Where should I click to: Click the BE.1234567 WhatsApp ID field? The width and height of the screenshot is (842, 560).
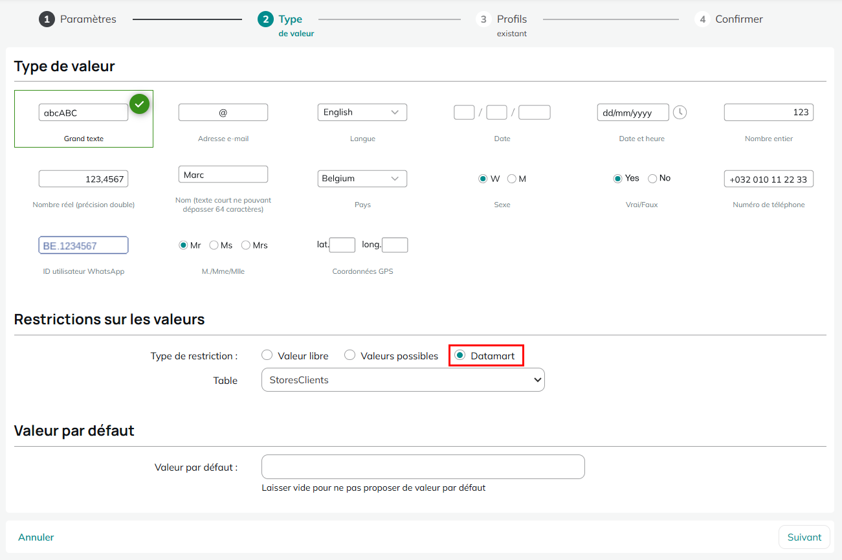(83, 245)
